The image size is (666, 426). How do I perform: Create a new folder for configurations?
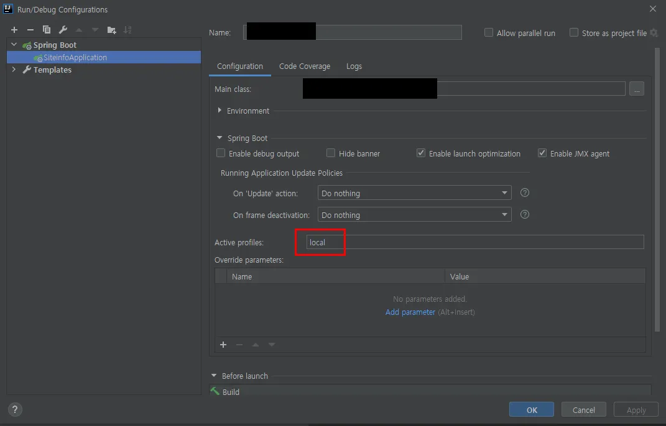click(111, 29)
